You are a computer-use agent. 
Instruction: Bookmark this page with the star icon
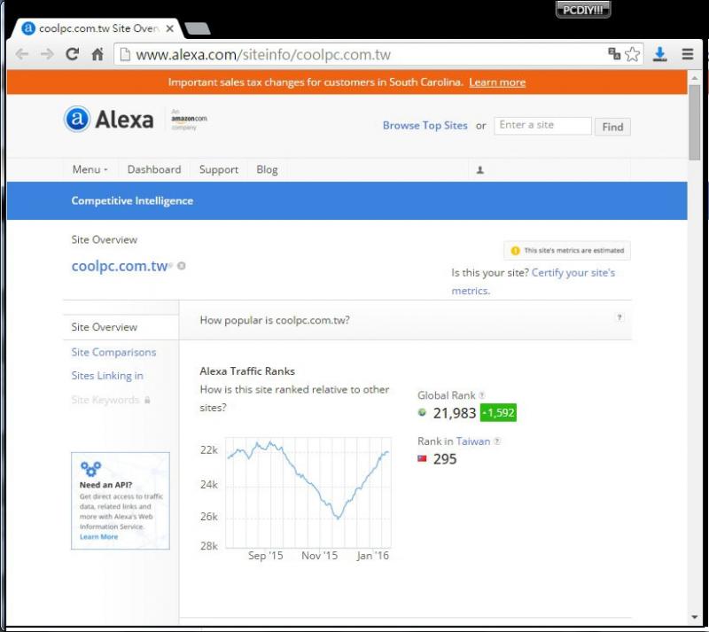[x=632, y=54]
